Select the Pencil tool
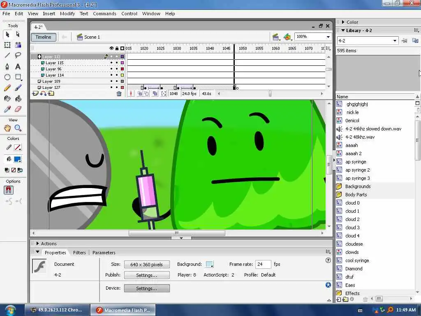 [x=7, y=88]
